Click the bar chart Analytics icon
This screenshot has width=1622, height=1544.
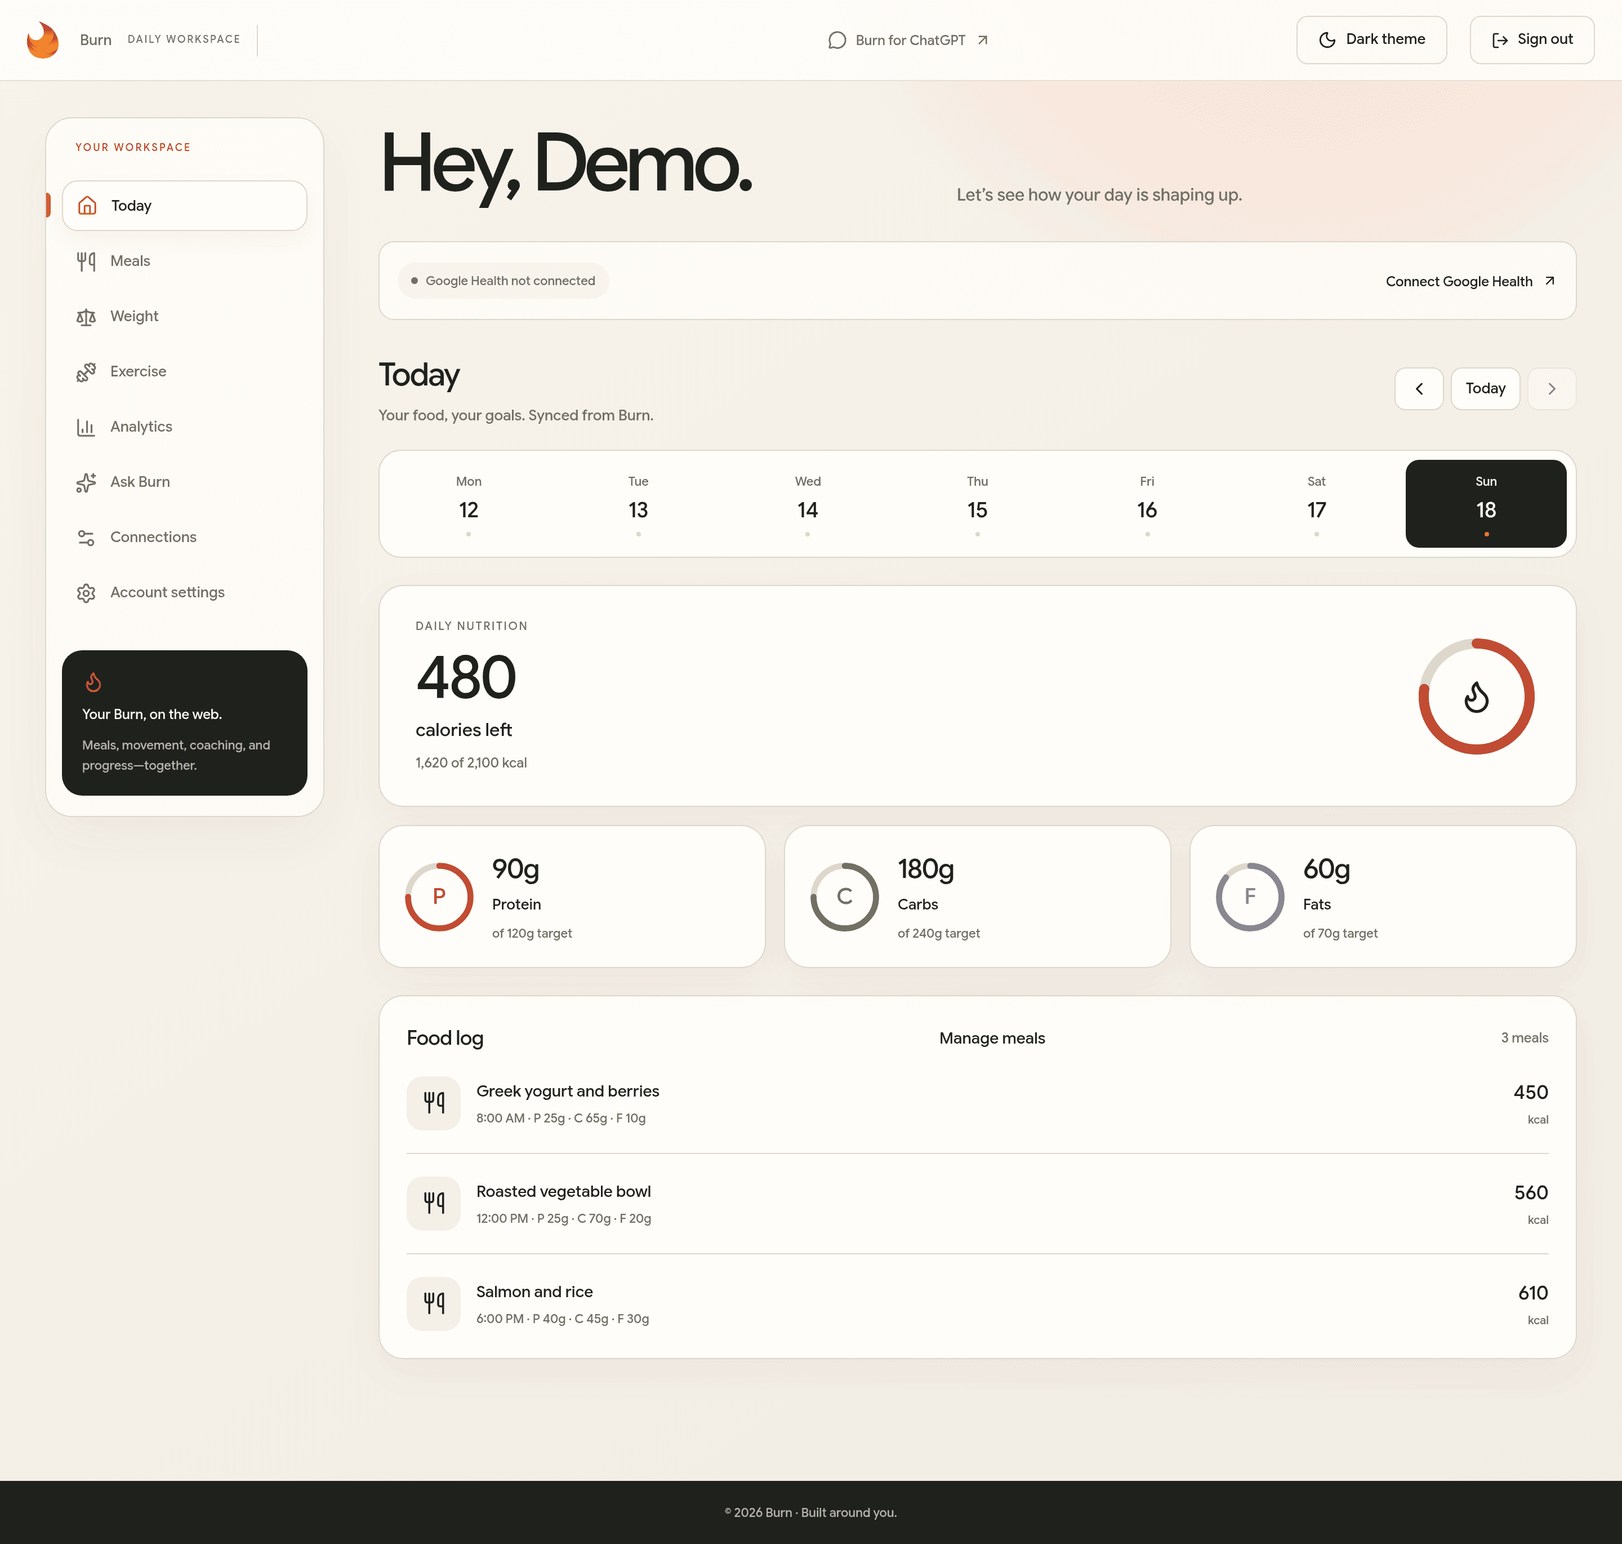[86, 427]
